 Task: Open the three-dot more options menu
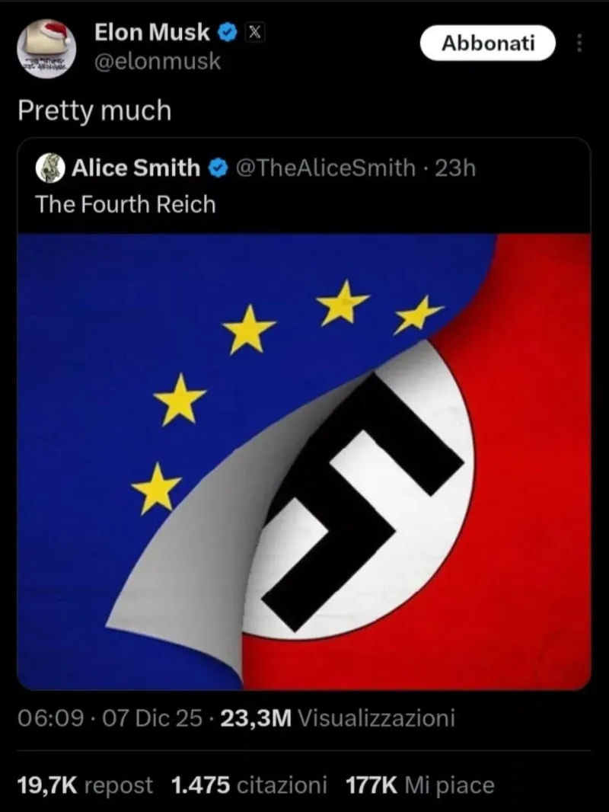click(579, 43)
